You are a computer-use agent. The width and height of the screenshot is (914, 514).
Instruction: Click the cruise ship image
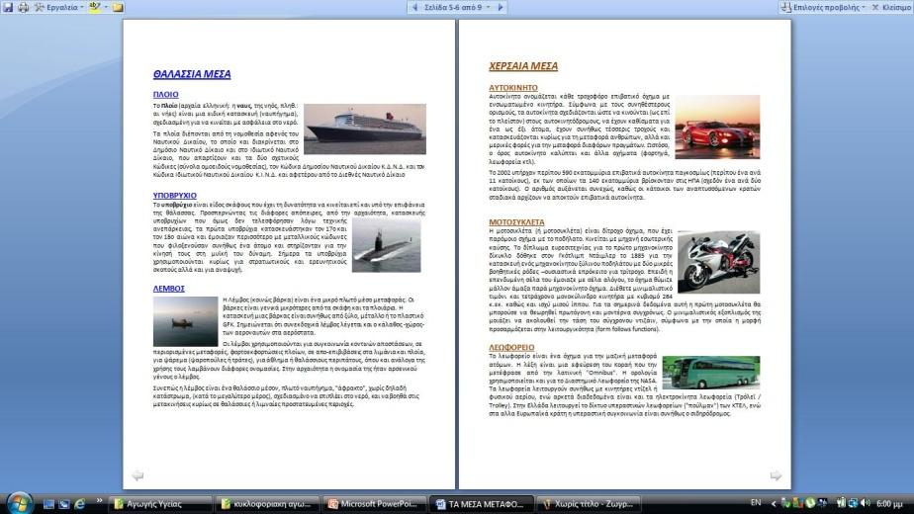click(365, 128)
